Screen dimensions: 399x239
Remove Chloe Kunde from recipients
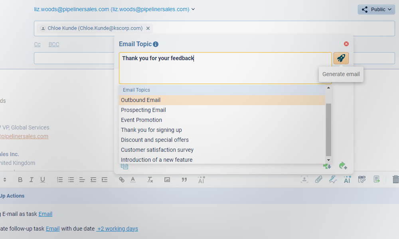pos(148,28)
